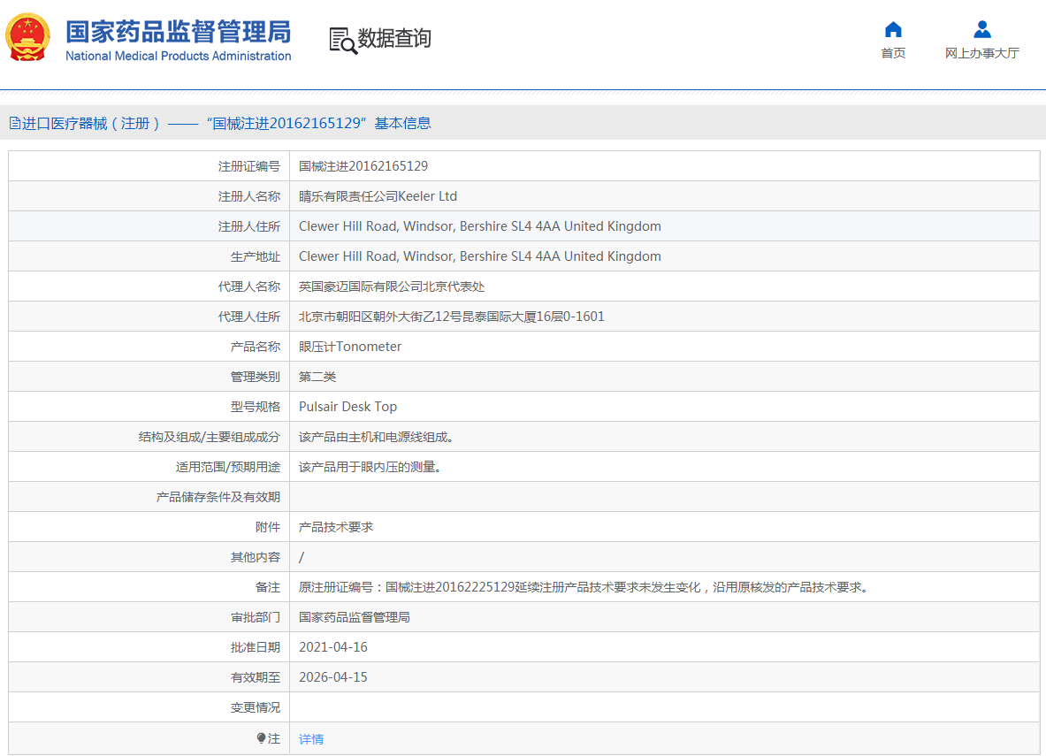The height and width of the screenshot is (756, 1046).
Task: Select the 有效期至 row label
Action: (x=256, y=677)
